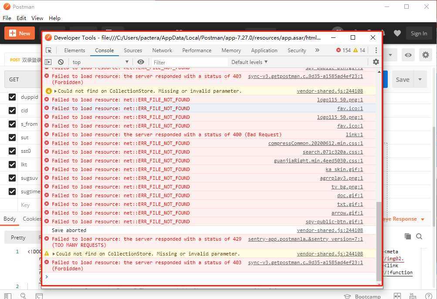Switch to the two-pane layout icon in the status bar
Viewport: 437px width, 299px height.
point(397,296)
